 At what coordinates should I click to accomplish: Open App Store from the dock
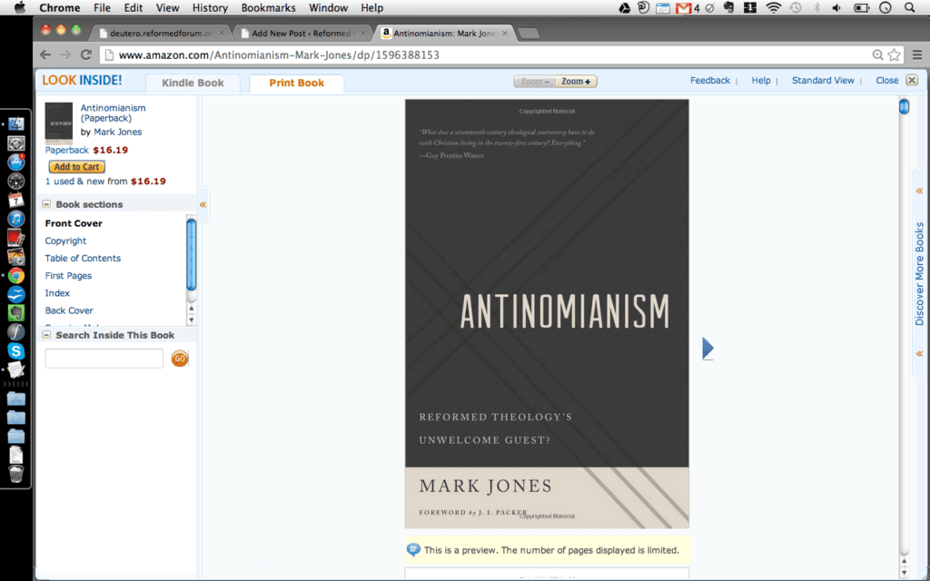(16, 162)
